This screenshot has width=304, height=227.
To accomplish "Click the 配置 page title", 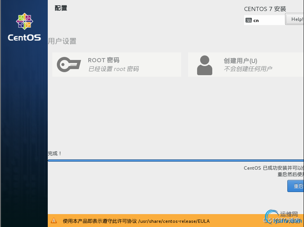I will [x=61, y=8].
